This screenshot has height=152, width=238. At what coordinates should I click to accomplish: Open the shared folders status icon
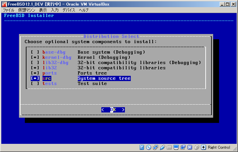pyautogui.click(x=169, y=147)
